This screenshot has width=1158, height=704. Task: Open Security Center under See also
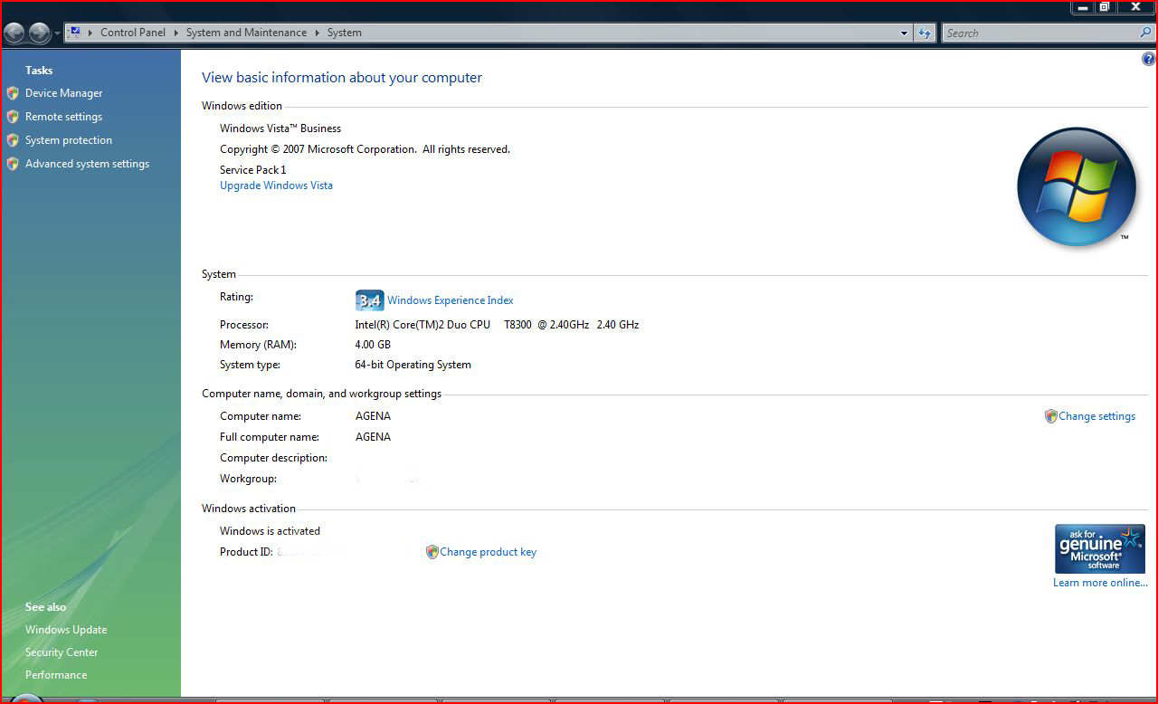click(62, 652)
